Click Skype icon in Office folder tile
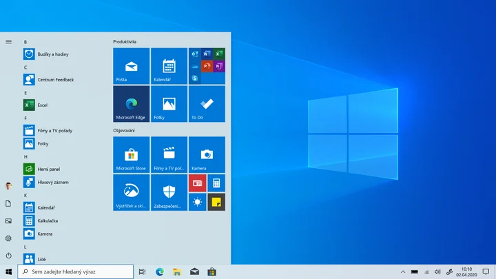Screen dimensions: 496x279 point(195,78)
